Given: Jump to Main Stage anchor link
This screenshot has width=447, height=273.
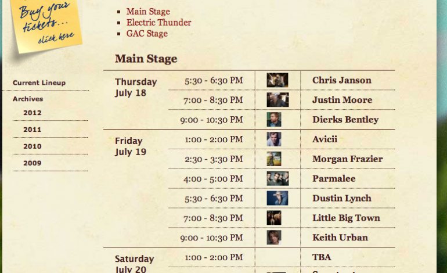Looking at the screenshot, I should click(x=148, y=12).
